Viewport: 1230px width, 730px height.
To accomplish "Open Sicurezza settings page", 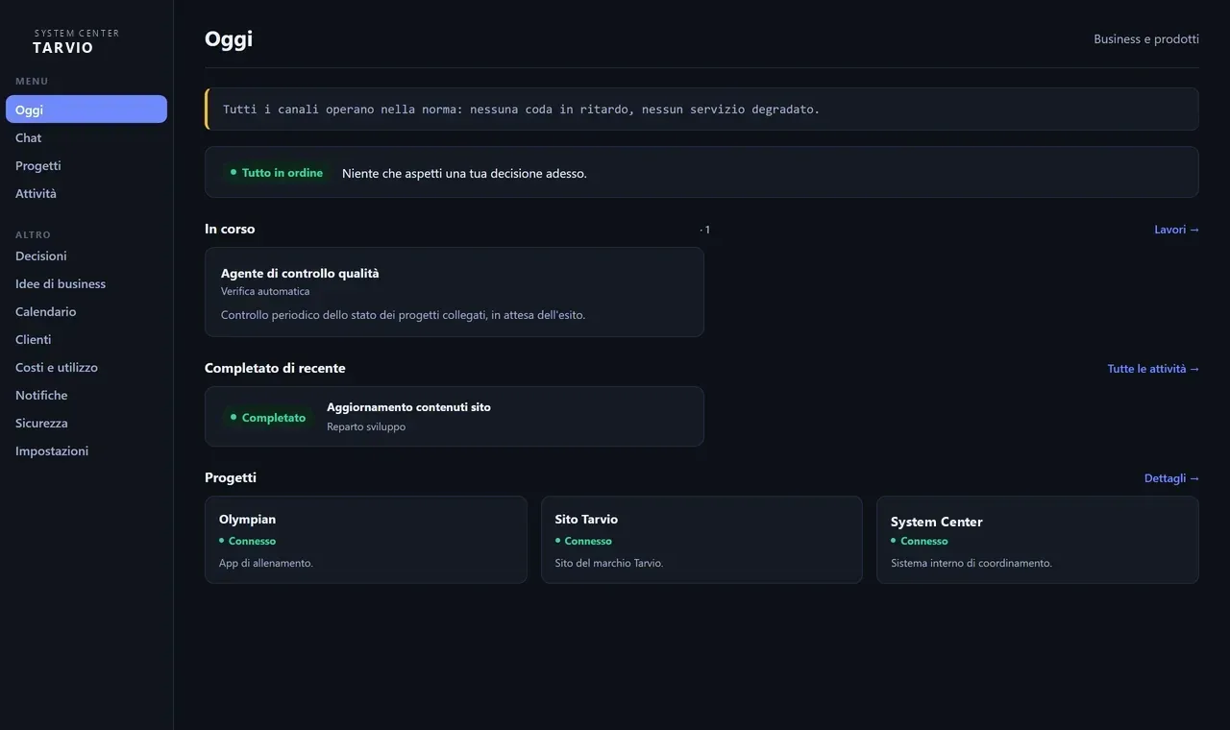I will (x=86, y=423).
